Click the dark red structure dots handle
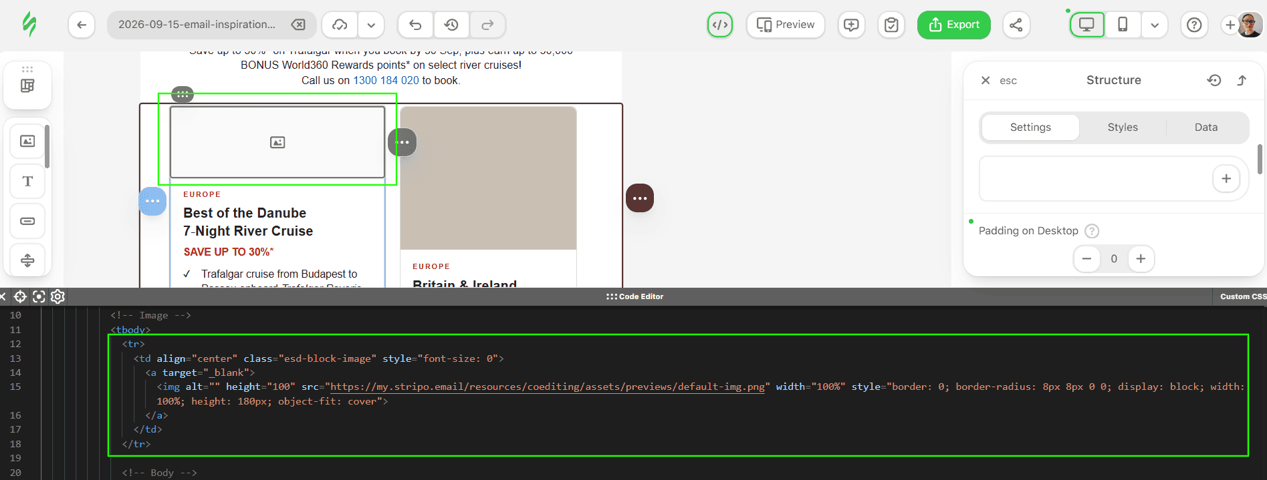This screenshot has height=480, width=1267. pyautogui.click(x=640, y=198)
